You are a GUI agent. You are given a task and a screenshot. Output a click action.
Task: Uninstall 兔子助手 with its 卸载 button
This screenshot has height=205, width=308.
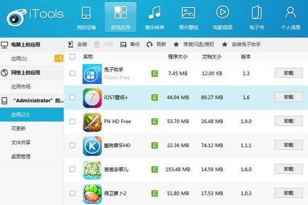[288, 73]
